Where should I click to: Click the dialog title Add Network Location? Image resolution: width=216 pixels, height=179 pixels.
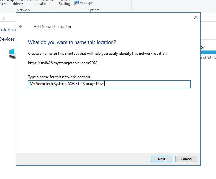click(x=52, y=27)
